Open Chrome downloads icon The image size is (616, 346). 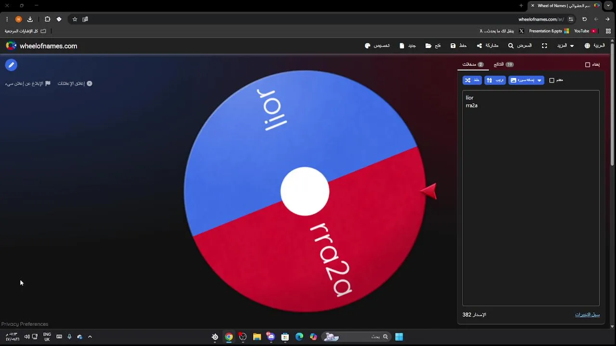click(x=30, y=19)
